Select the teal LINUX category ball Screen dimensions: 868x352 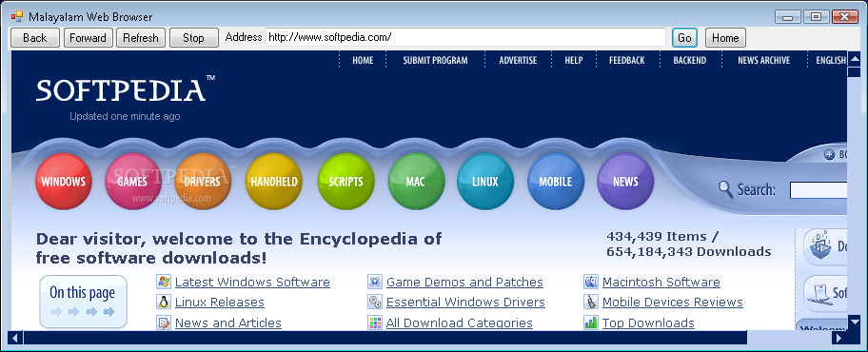[x=485, y=181]
